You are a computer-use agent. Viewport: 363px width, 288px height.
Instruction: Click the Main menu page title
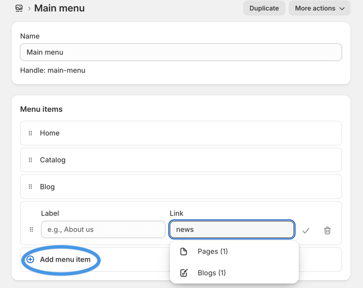[60, 8]
